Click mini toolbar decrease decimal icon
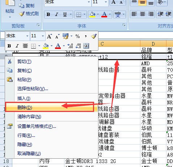 coord(78,46)
